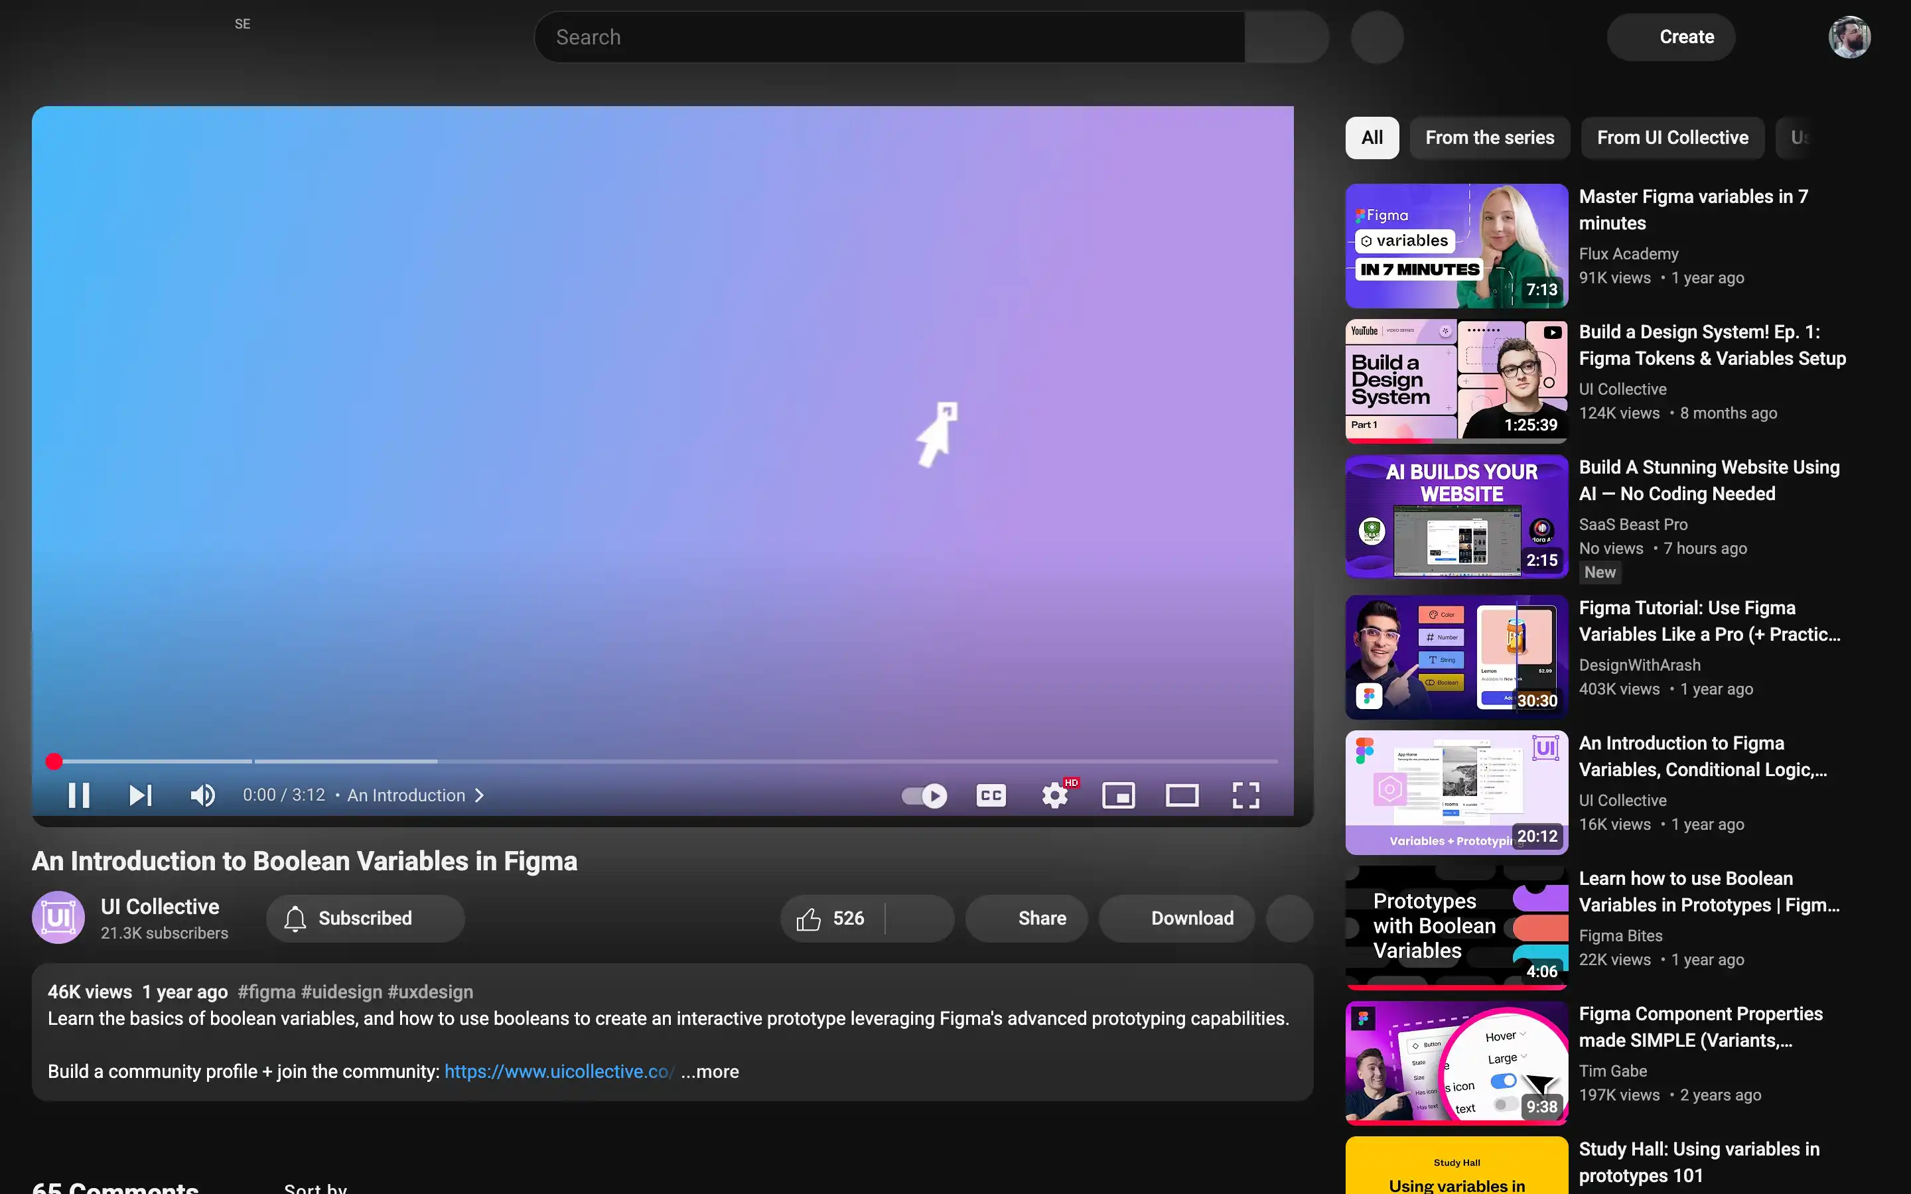Open Figma Tutorial Variables Like a Pro thumbnail
Screen dimensions: 1911x1194
click(1456, 657)
